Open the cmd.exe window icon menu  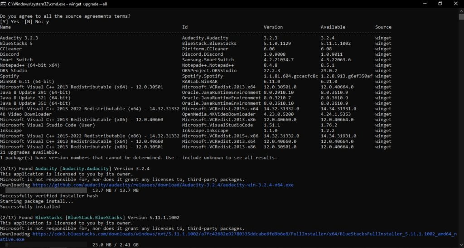point(3,4)
